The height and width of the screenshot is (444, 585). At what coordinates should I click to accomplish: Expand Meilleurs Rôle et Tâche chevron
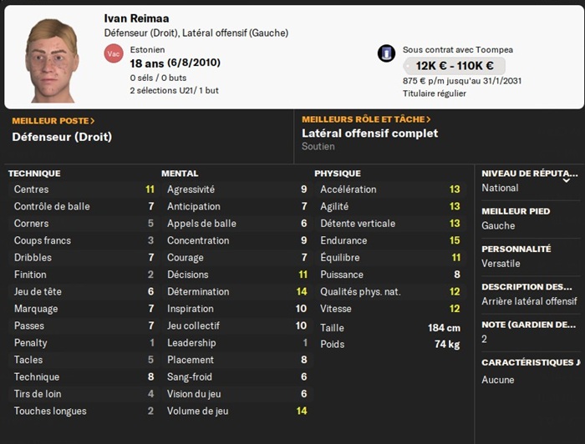coord(429,120)
